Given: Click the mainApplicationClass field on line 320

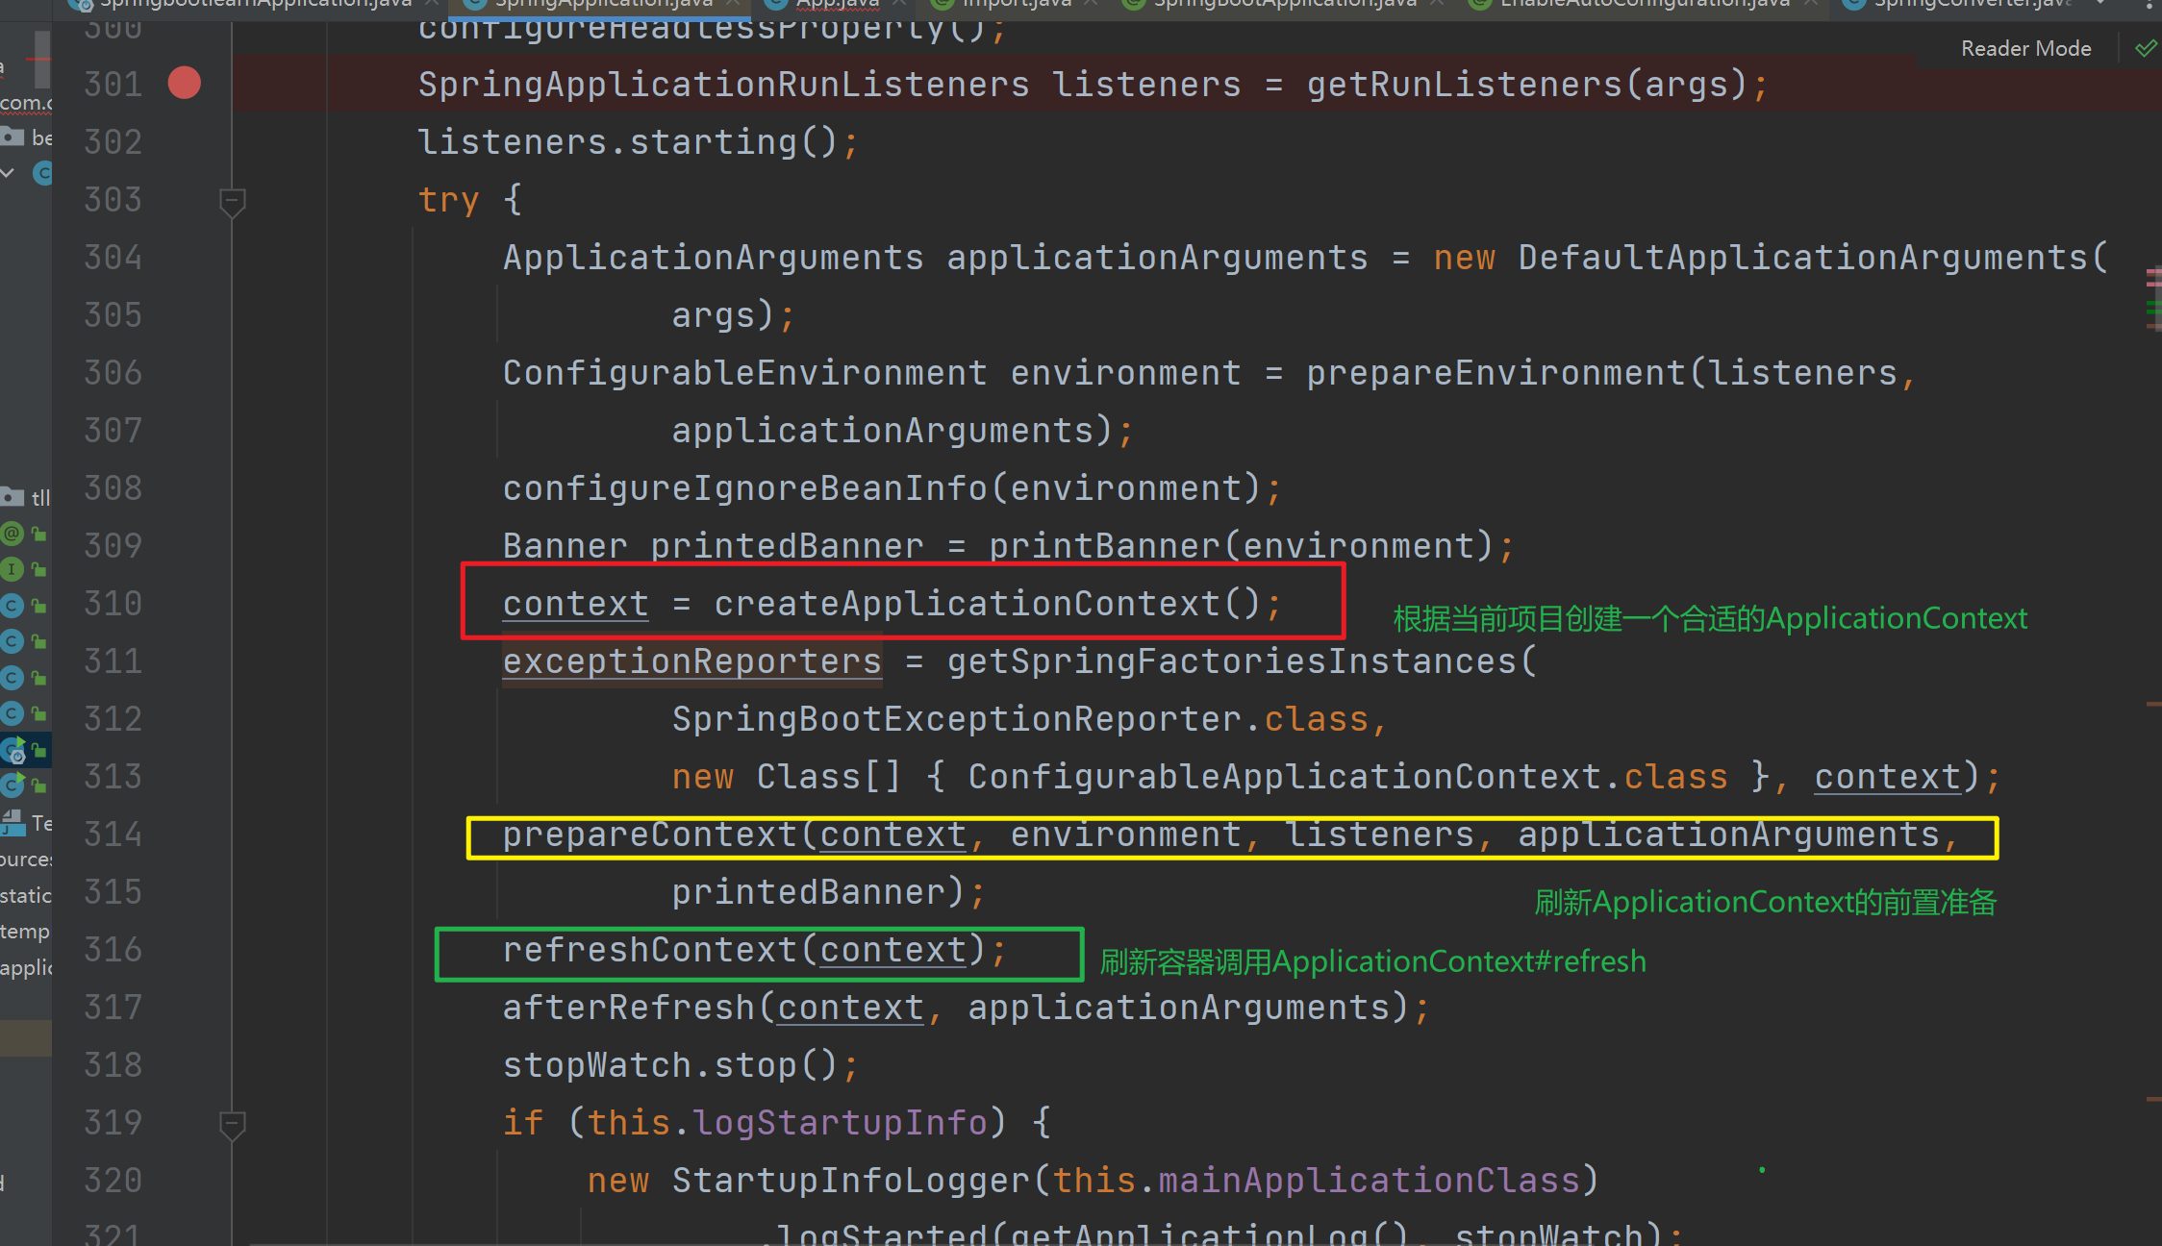Looking at the screenshot, I should point(1370,1181).
